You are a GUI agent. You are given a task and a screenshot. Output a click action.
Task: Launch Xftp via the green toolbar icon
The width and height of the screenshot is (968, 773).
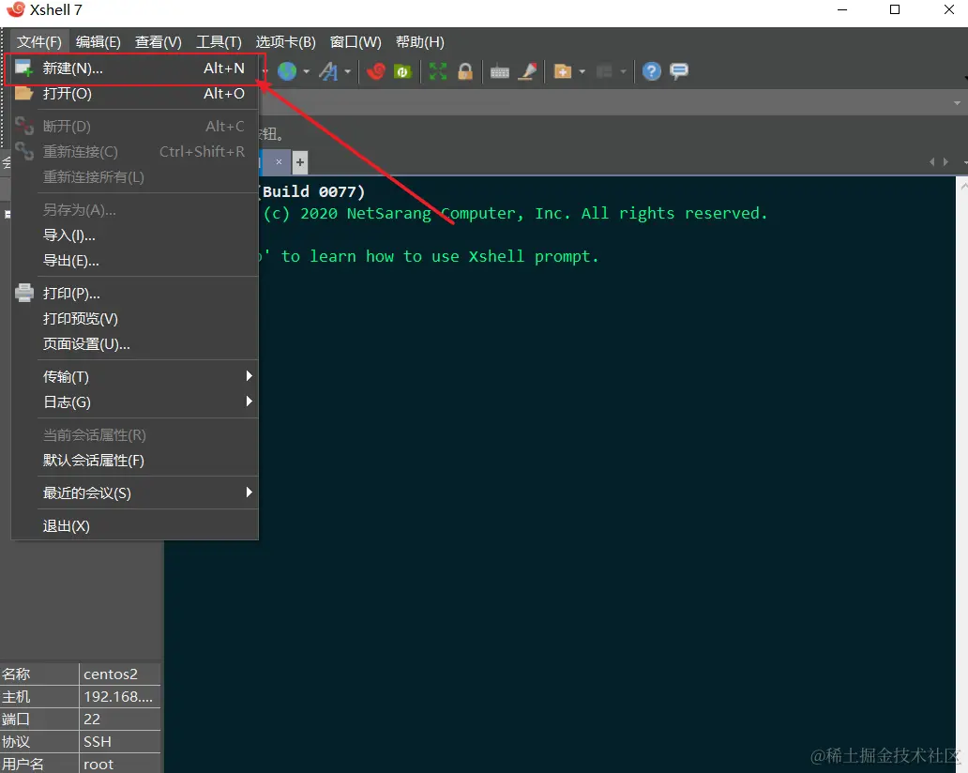tap(402, 71)
